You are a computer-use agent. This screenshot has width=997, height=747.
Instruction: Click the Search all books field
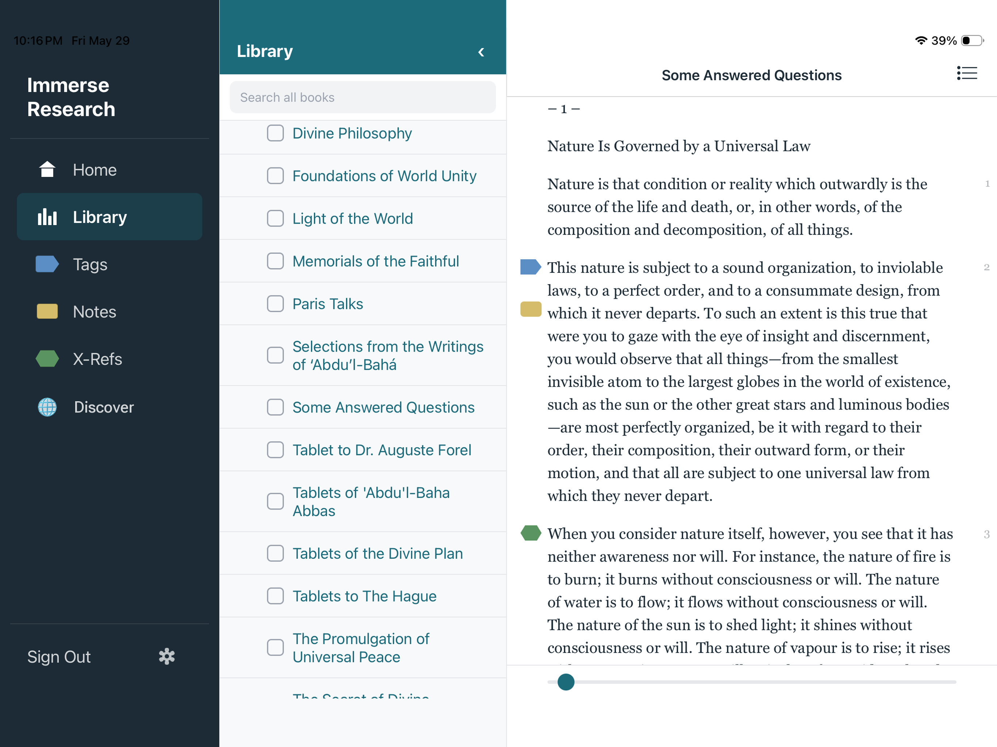362,97
